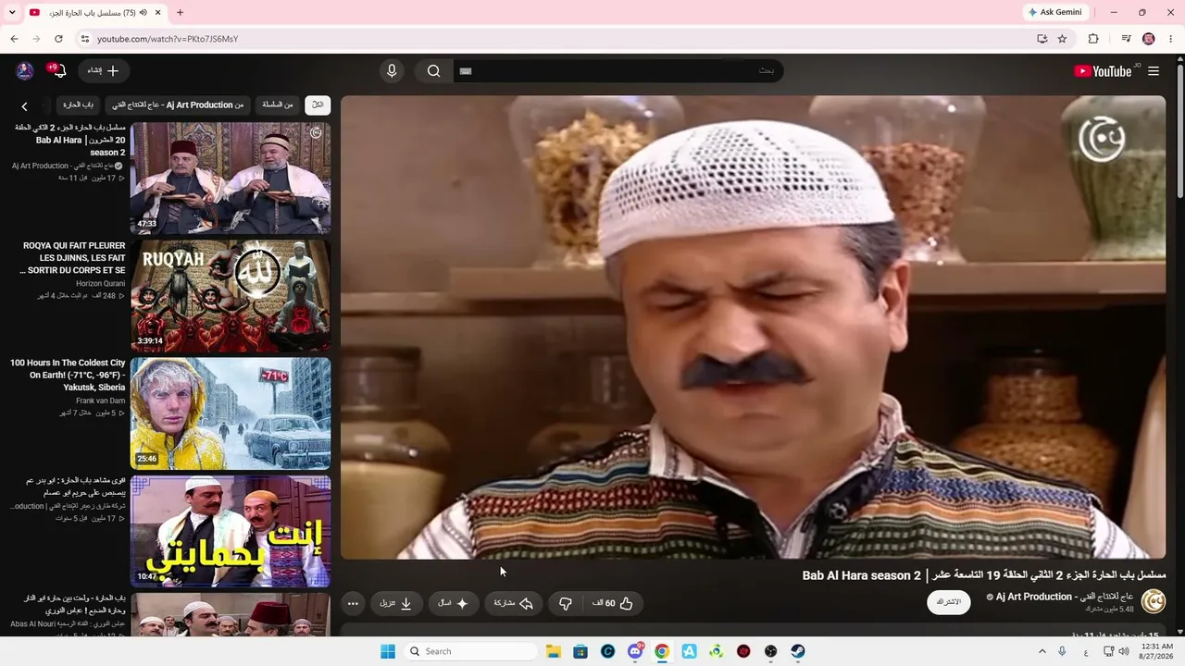Open Coldest City Yakutsk video thumbnail
The width and height of the screenshot is (1185, 666).
pyautogui.click(x=231, y=413)
